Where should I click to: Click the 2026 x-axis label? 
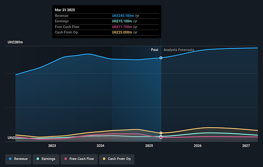click(x=198, y=146)
